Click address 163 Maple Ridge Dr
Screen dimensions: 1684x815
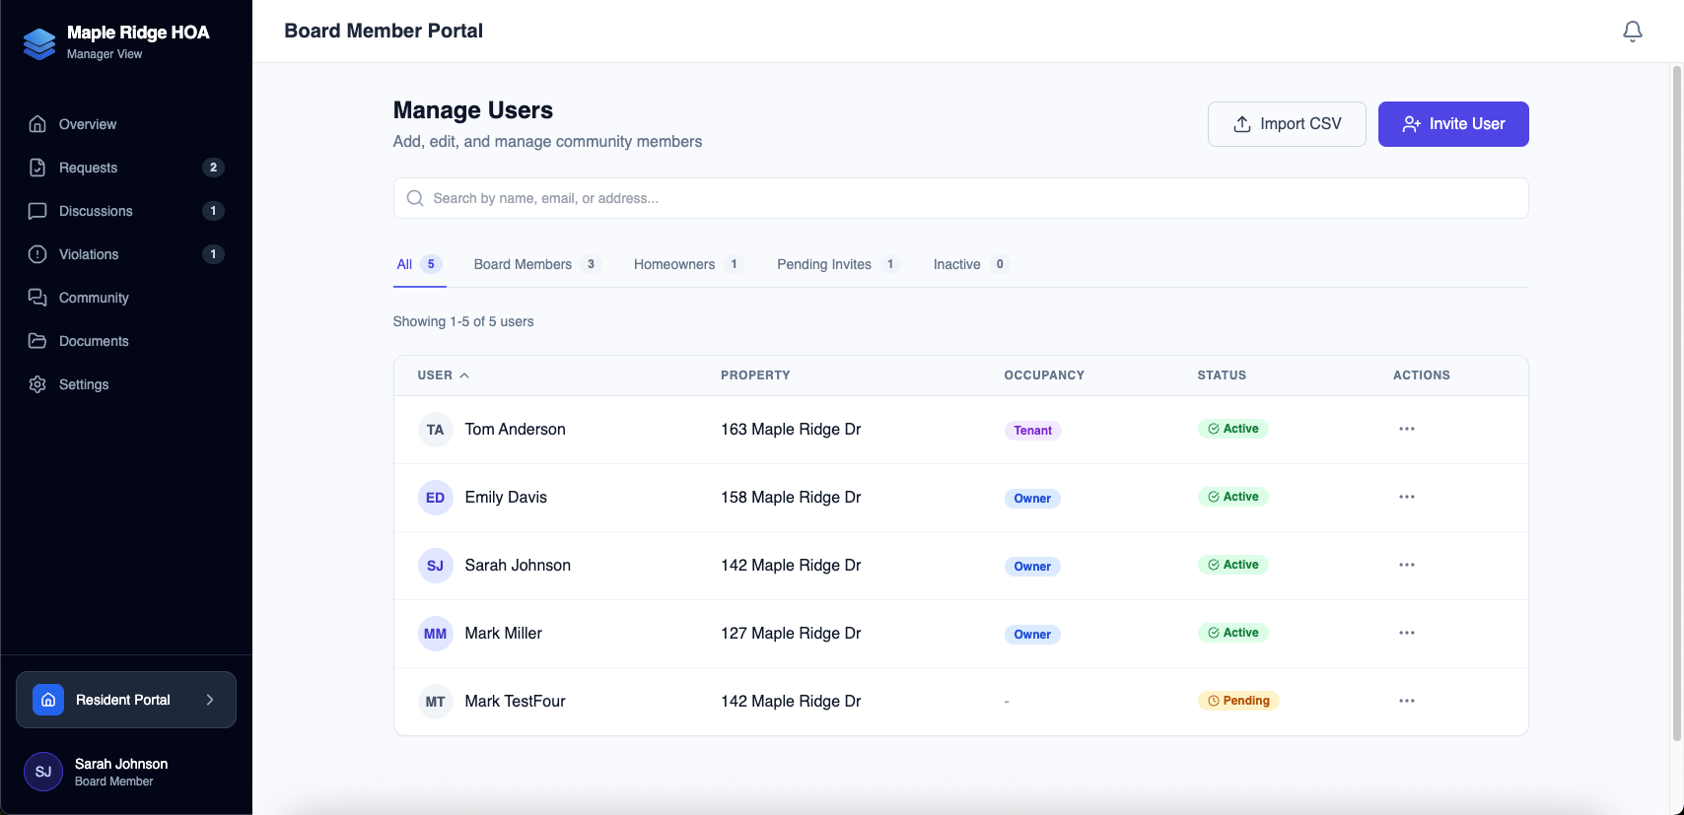click(x=791, y=430)
